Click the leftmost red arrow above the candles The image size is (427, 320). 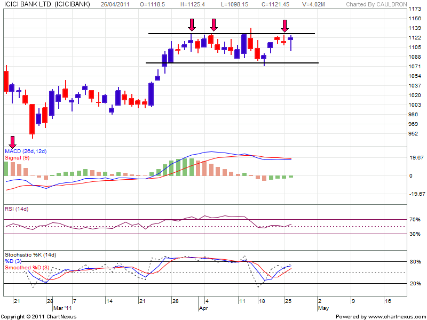[x=192, y=25]
